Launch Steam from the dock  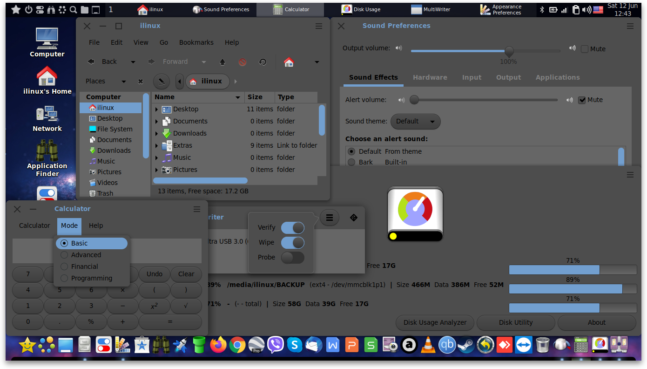[x=466, y=345]
